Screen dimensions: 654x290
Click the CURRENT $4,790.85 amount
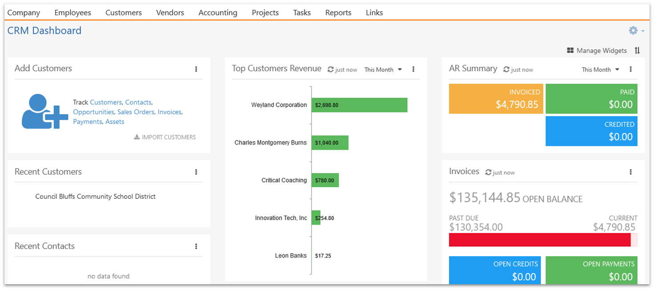(x=614, y=227)
